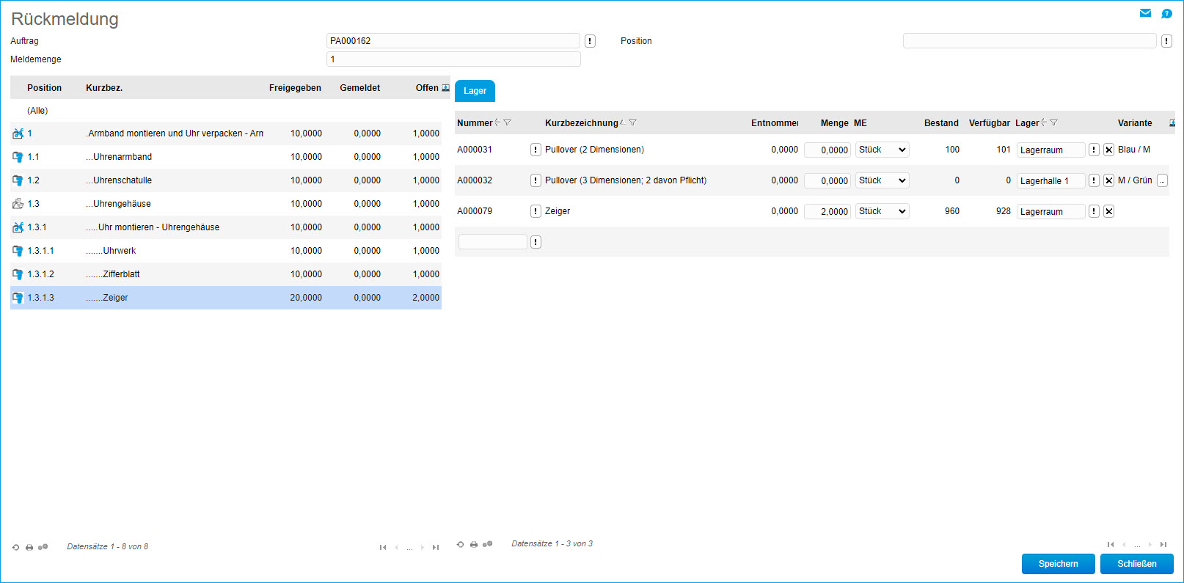
Task: Open the Lager lookup in the A000031 row
Action: click(1094, 150)
